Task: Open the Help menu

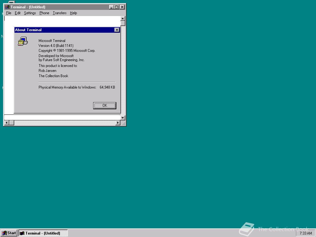Action: (73, 13)
